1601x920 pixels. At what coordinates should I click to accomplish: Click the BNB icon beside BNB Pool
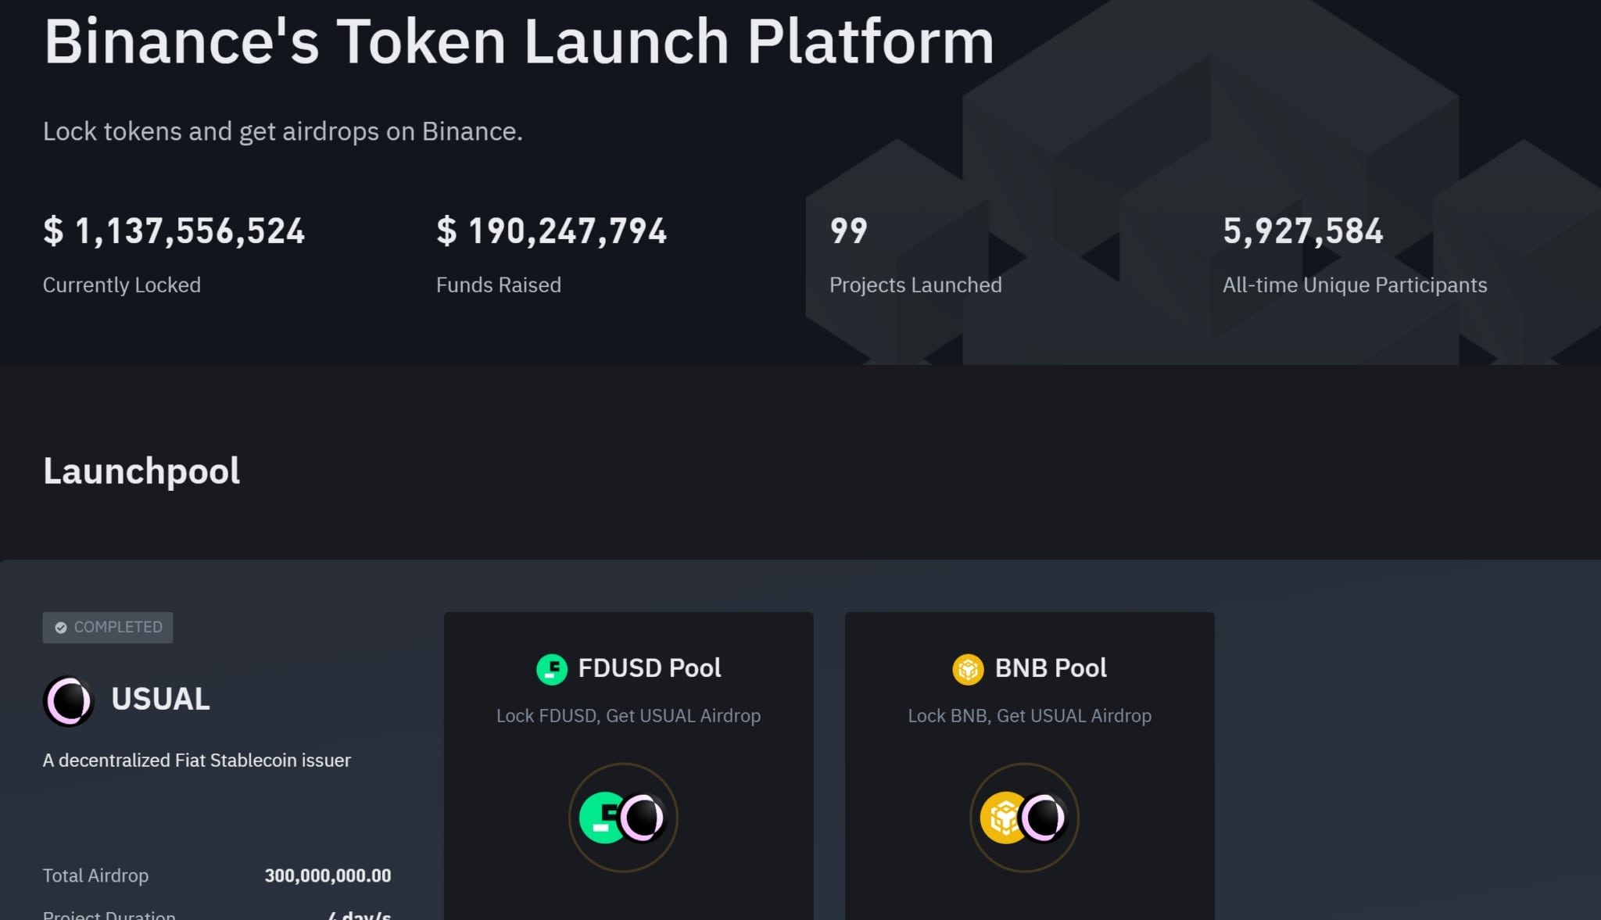[968, 669]
